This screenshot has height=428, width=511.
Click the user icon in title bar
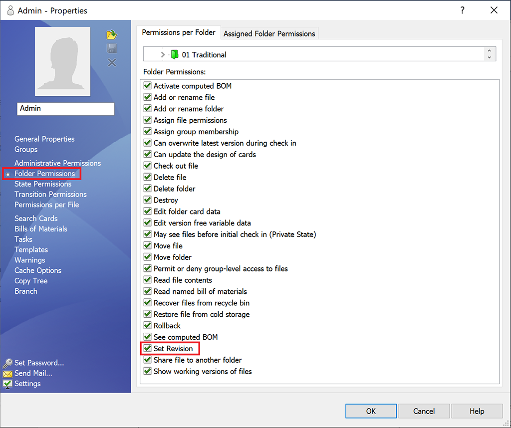click(x=10, y=10)
